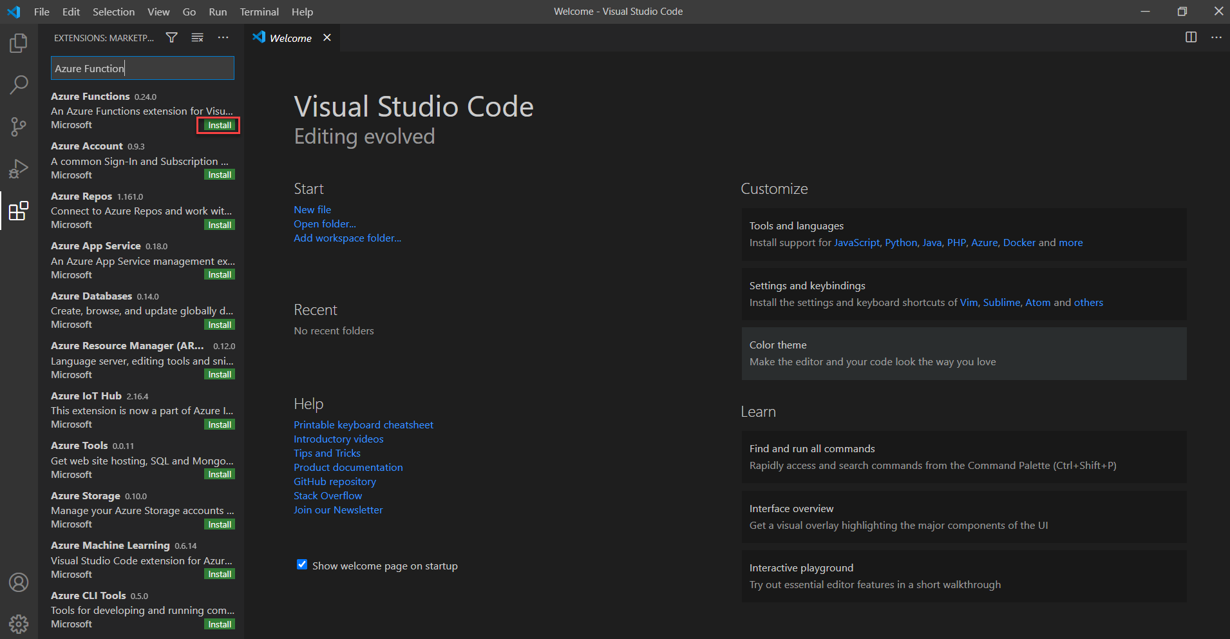Click the 'more' tools and languages link
The width and height of the screenshot is (1230, 639).
tap(1070, 242)
